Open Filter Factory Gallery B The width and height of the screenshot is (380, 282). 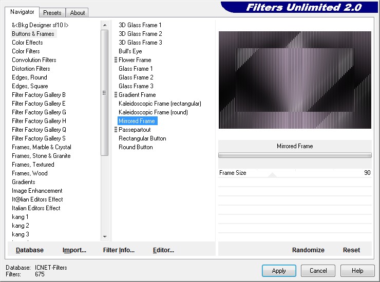click(x=39, y=95)
